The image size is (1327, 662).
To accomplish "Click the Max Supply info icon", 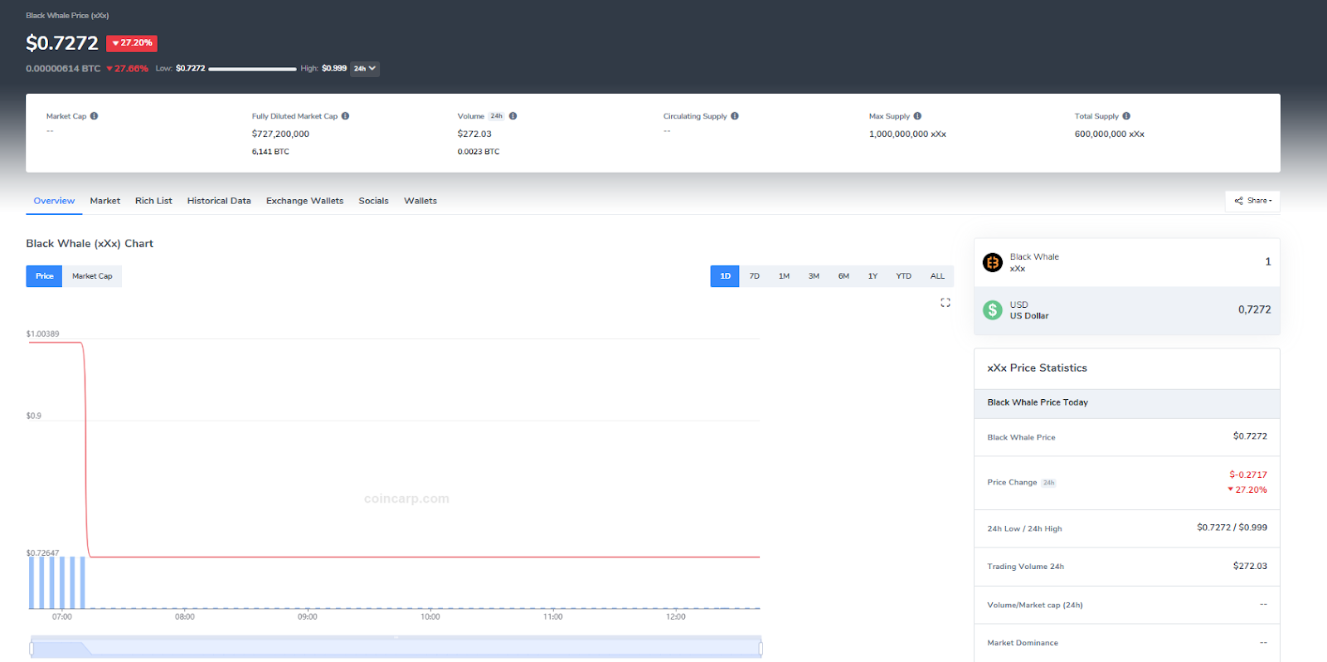I will coord(917,116).
